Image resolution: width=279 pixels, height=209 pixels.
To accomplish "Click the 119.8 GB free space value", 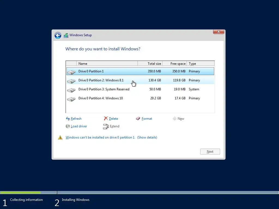I will (179, 80).
